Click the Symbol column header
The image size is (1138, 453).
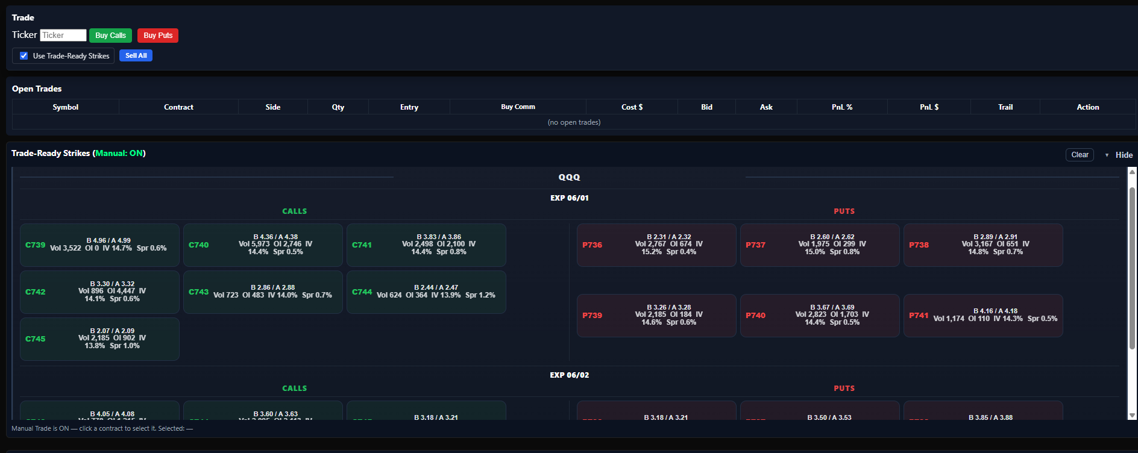point(66,107)
